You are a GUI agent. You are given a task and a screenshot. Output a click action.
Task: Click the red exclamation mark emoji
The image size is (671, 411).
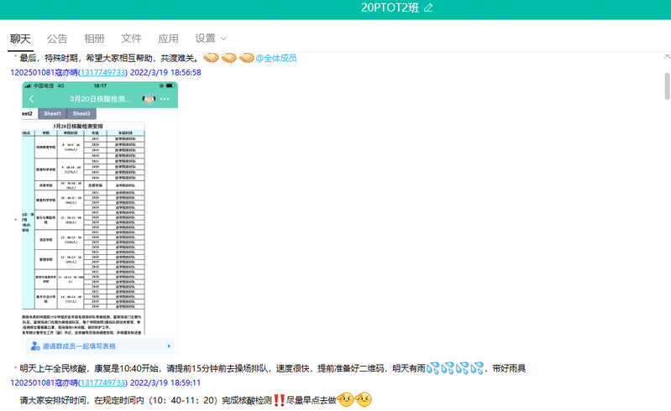click(x=279, y=400)
